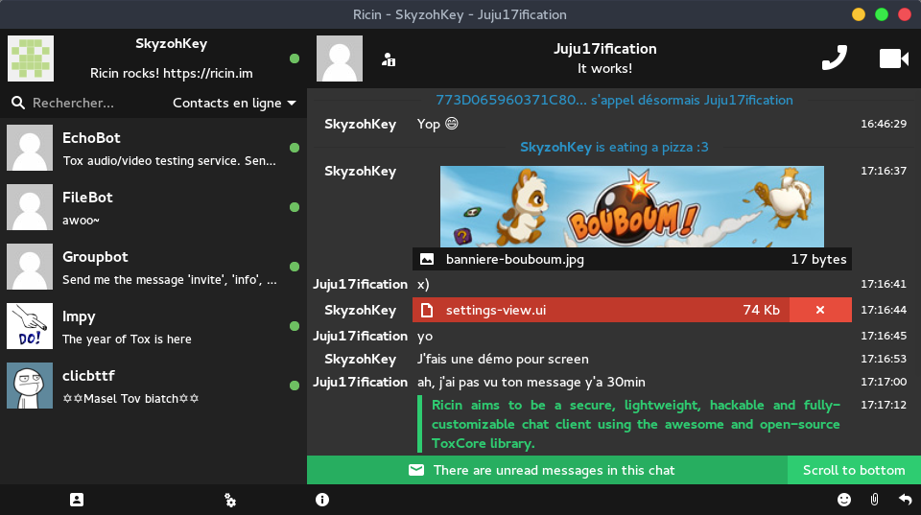
Task: Click the send message arrow icon
Action: (905, 500)
